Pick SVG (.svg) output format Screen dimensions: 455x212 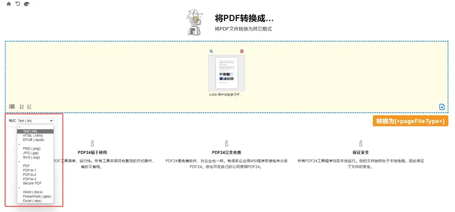35,157
